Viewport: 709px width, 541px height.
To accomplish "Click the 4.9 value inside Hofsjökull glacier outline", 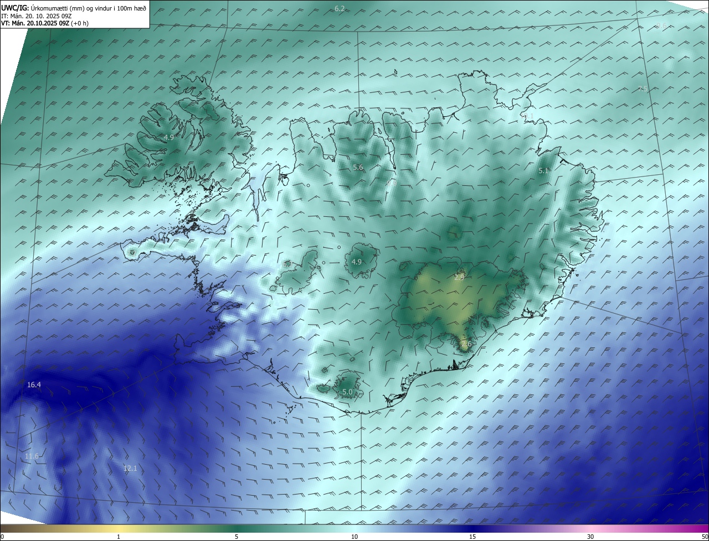I will click(357, 262).
